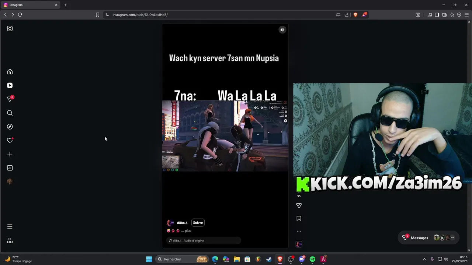Launch Microsoft Edge from taskbar
The width and height of the screenshot is (472, 265).
[215, 259]
